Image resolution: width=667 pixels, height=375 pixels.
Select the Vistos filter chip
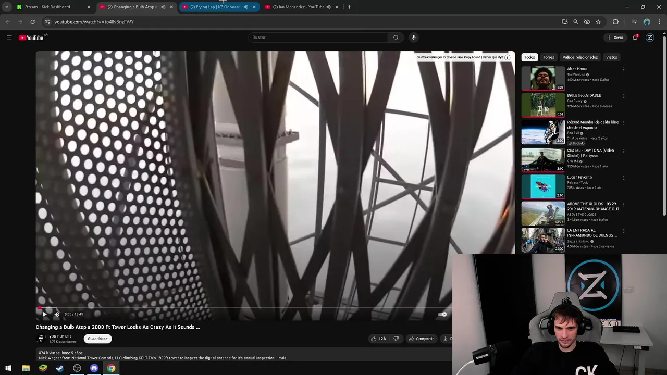click(611, 57)
